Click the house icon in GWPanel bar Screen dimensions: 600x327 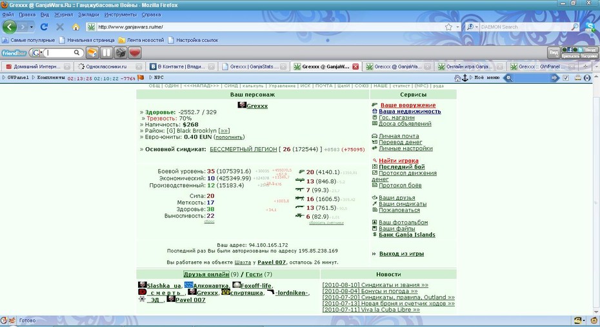[457, 78]
